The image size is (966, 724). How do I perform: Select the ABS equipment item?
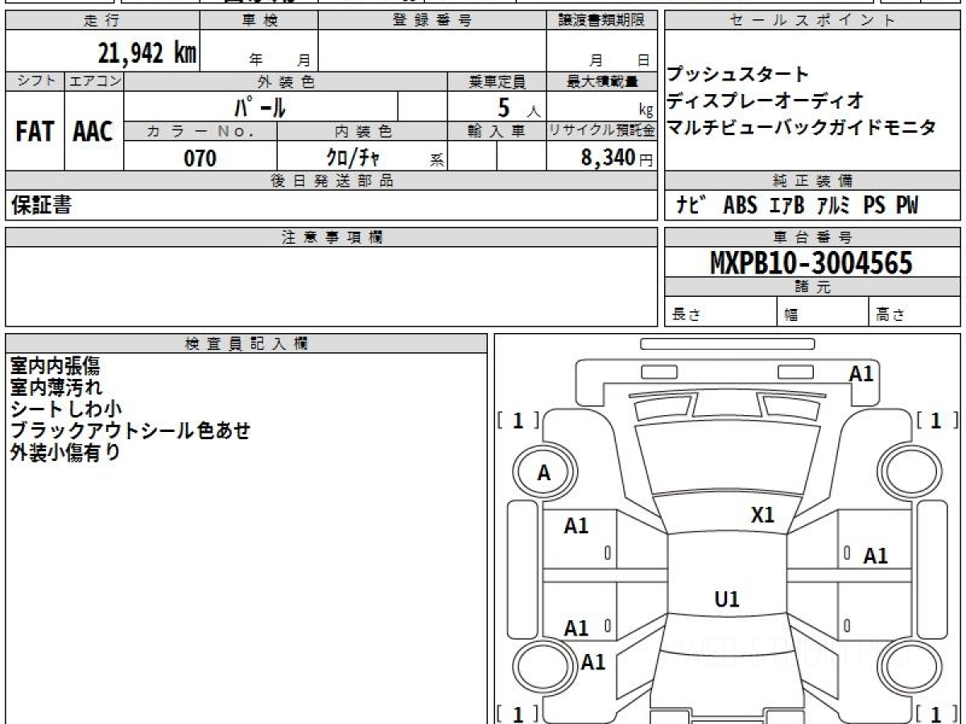[x=740, y=206]
